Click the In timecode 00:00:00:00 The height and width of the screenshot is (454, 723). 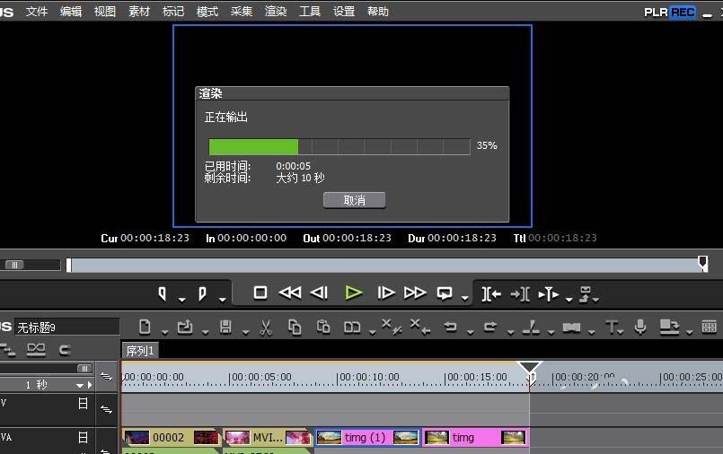(x=251, y=238)
